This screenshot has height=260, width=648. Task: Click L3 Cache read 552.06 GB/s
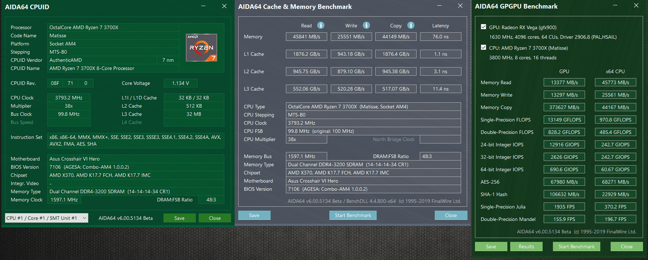[x=307, y=89]
